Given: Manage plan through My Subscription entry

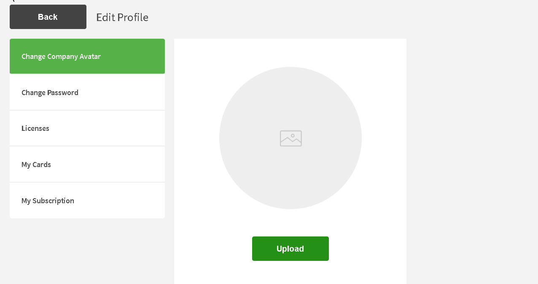Looking at the screenshot, I should [87, 201].
